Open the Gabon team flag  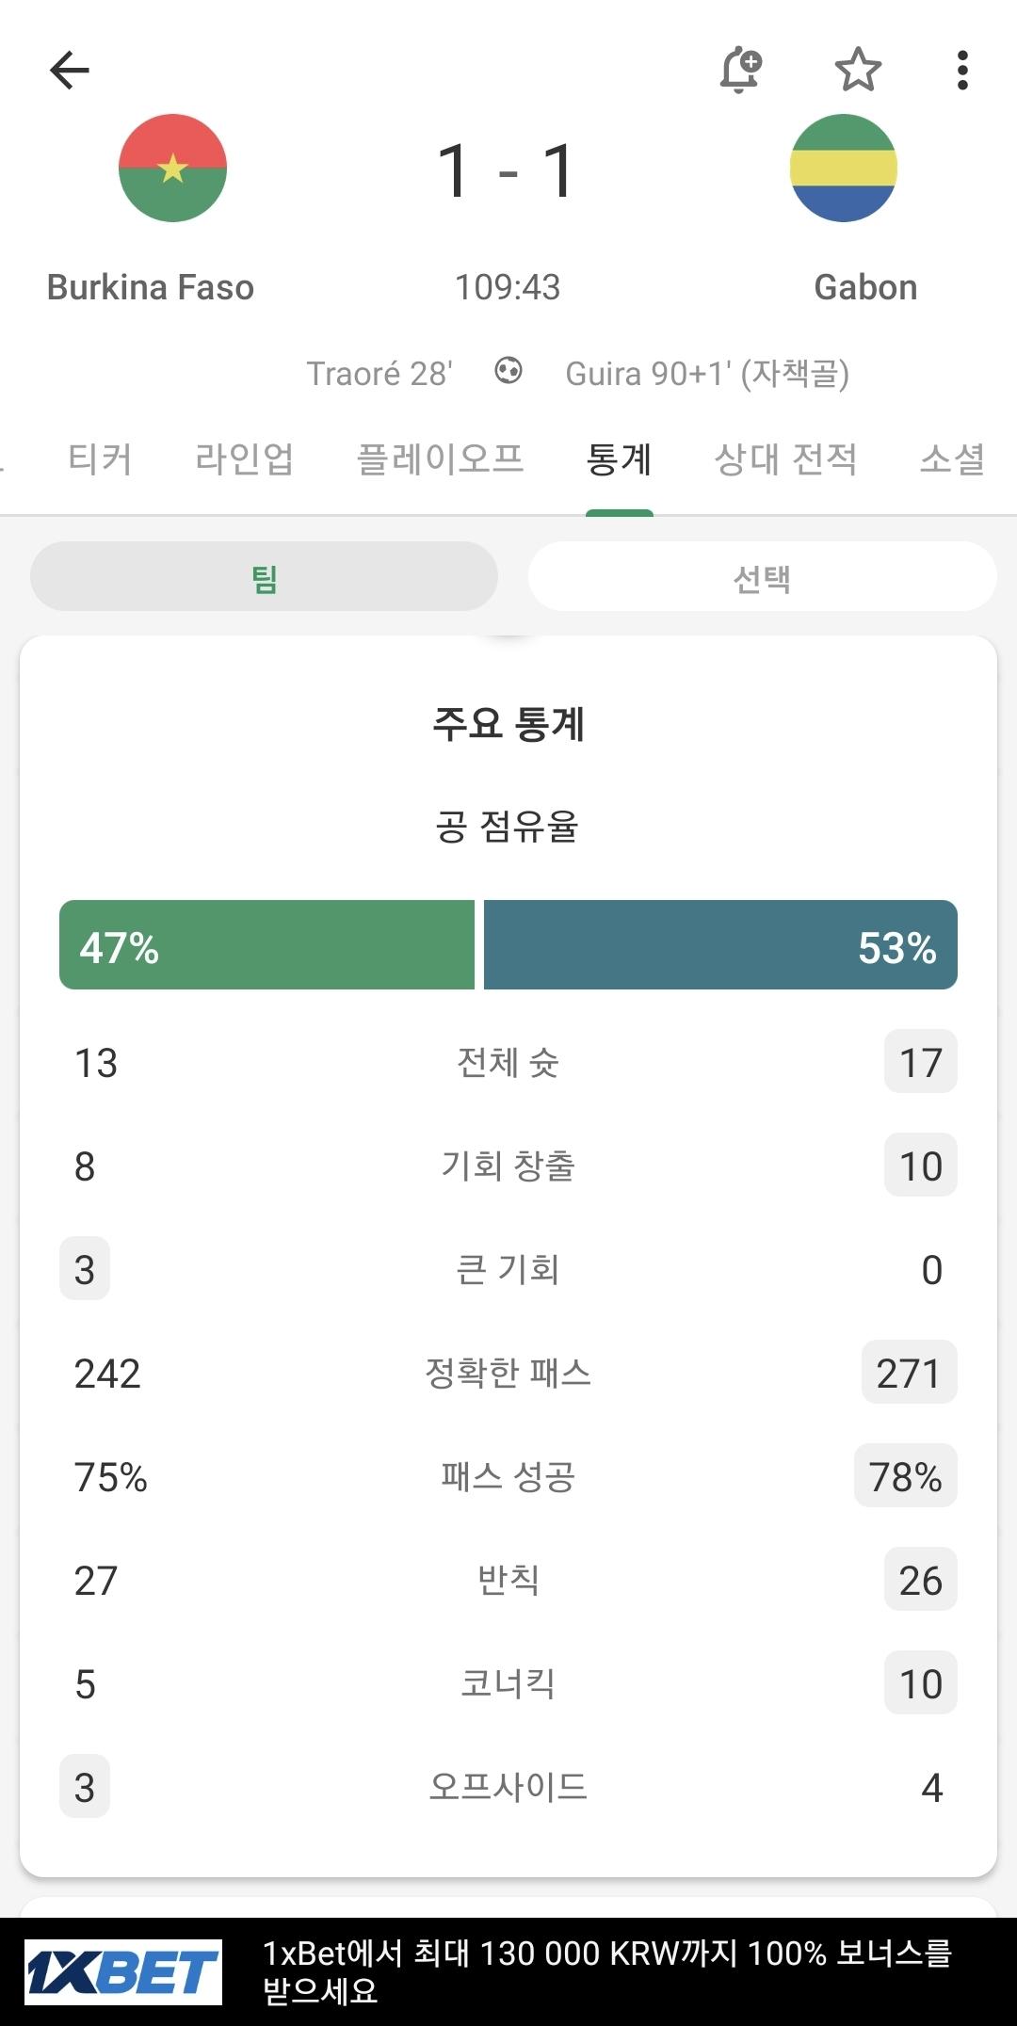coord(843,169)
